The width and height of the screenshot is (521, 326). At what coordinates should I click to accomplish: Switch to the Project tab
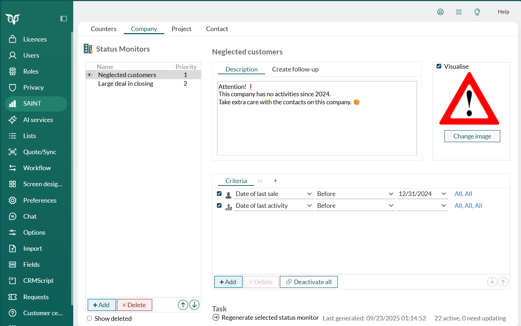coord(181,29)
